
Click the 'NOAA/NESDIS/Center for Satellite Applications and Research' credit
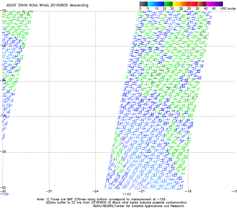138,206
